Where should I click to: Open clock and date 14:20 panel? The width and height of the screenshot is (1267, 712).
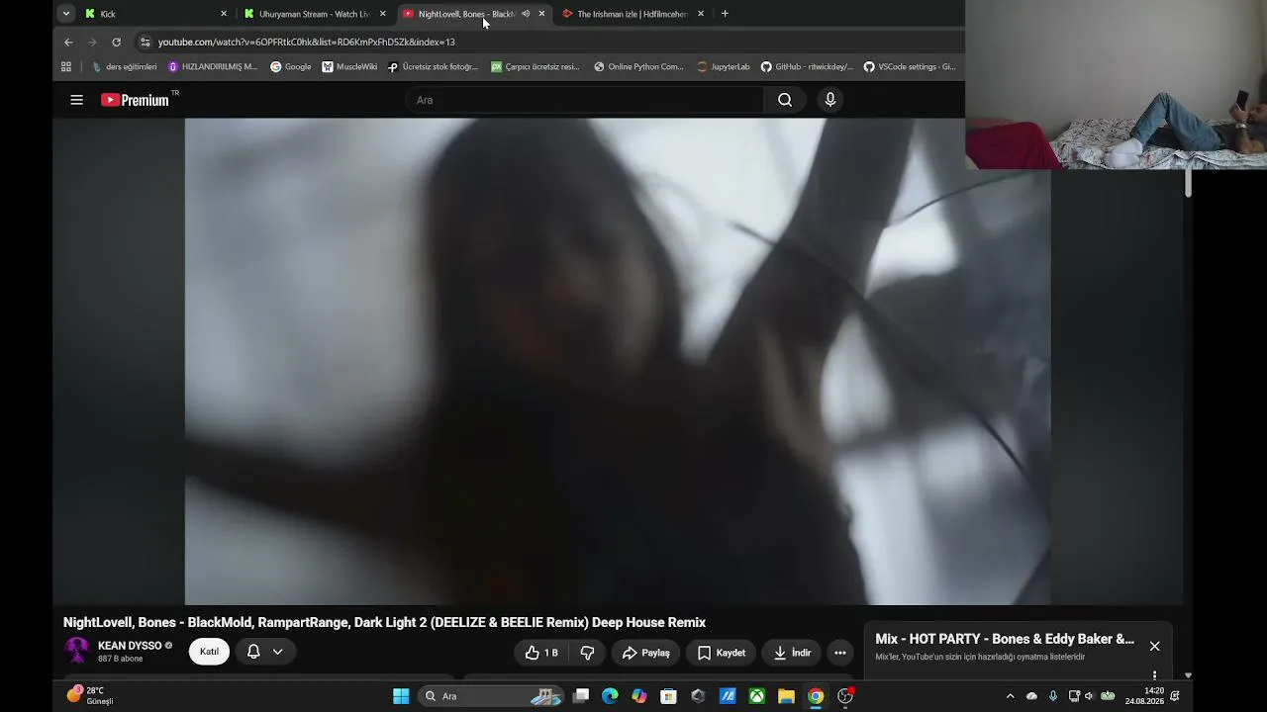pos(1144,696)
